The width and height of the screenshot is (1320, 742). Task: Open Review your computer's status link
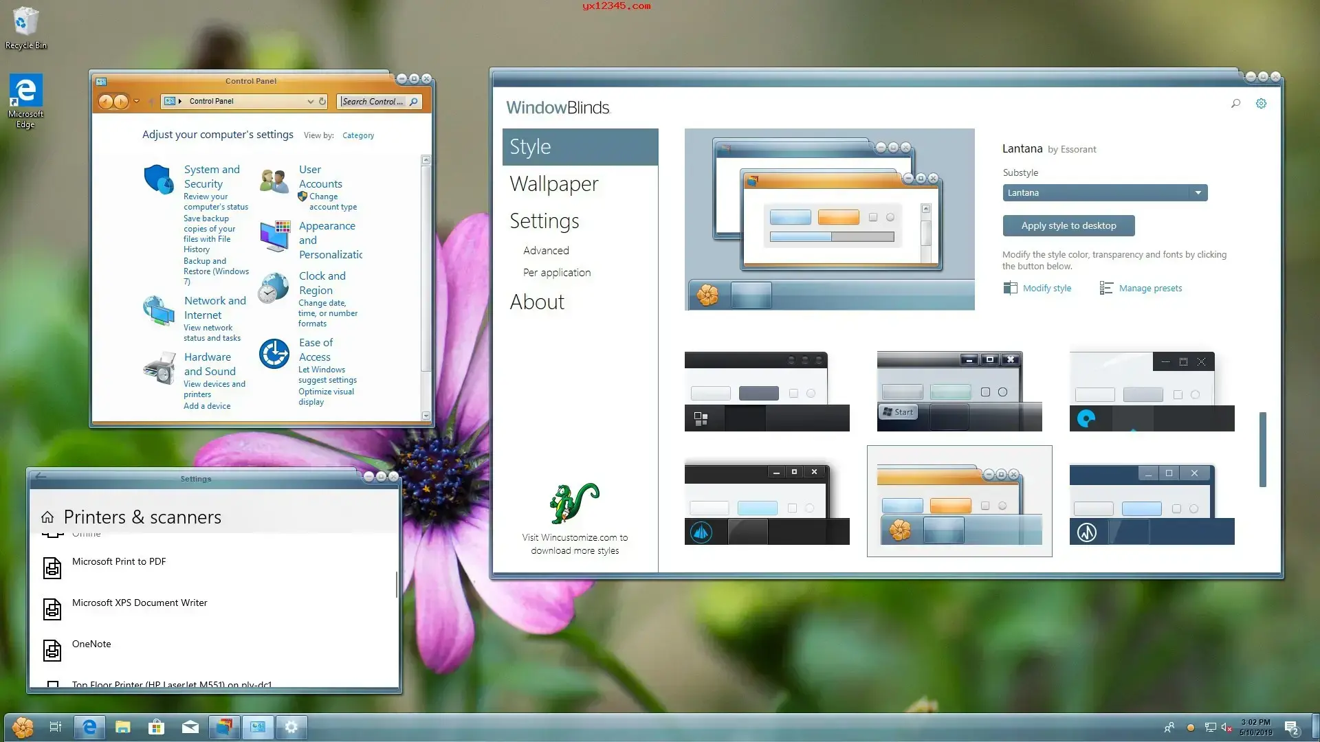click(216, 201)
